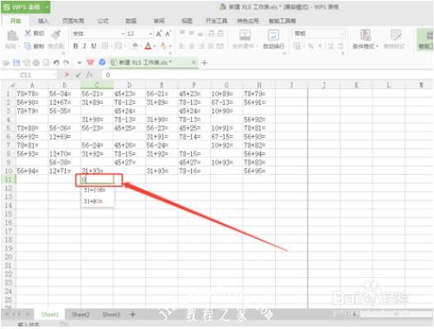
Task: Select cell A1 containing 78+78=
Action: (32, 94)
